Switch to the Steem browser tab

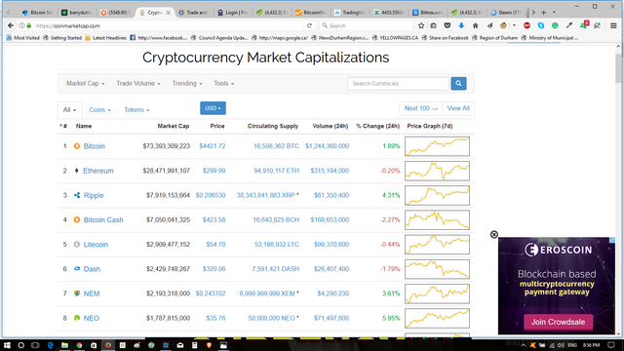tap(506, 13)
